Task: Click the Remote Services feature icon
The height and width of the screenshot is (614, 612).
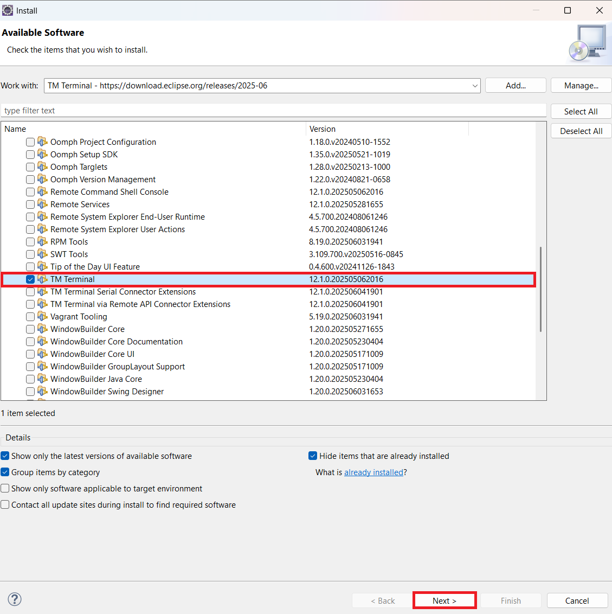Action: pyautogui.click(x=42, y=204)
